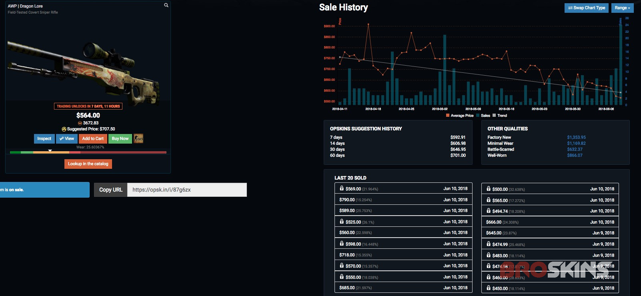
Task: Click the AWP | Dragon Lore title
Action: pyautogui.click(x=25, y=6)
